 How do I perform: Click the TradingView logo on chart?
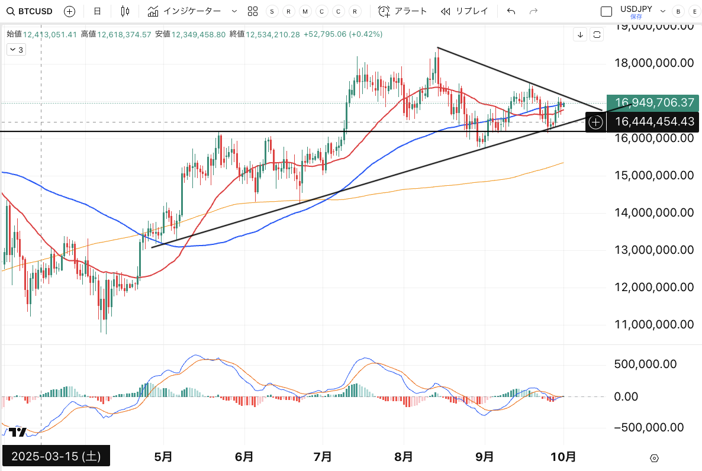click(x=17, y=432)
